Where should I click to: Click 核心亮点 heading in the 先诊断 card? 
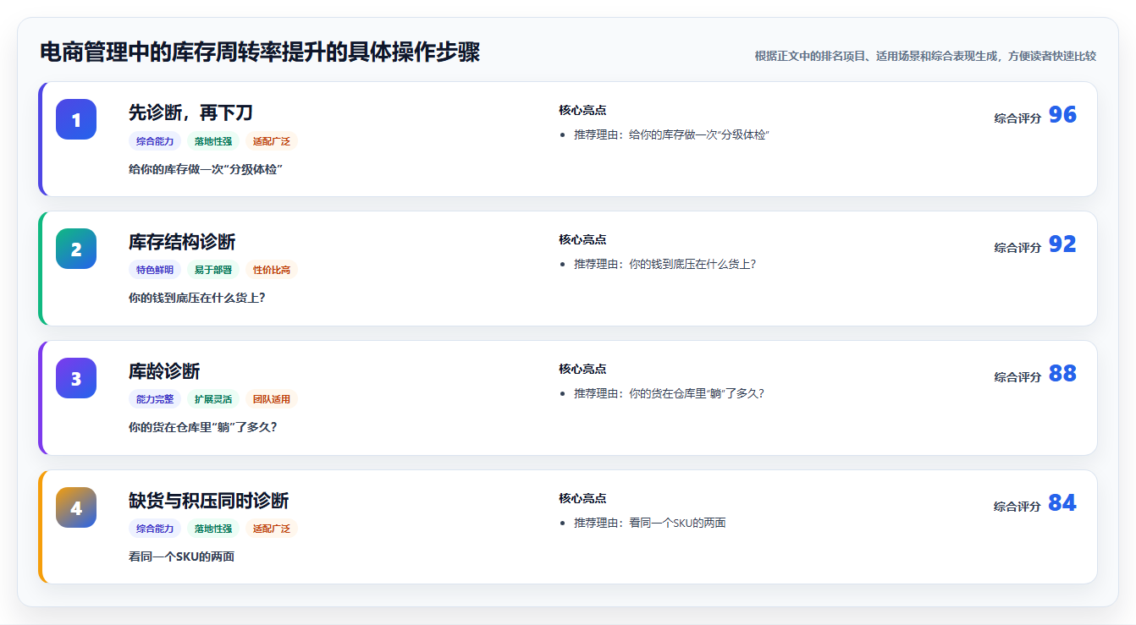click(x=582, y=110)
